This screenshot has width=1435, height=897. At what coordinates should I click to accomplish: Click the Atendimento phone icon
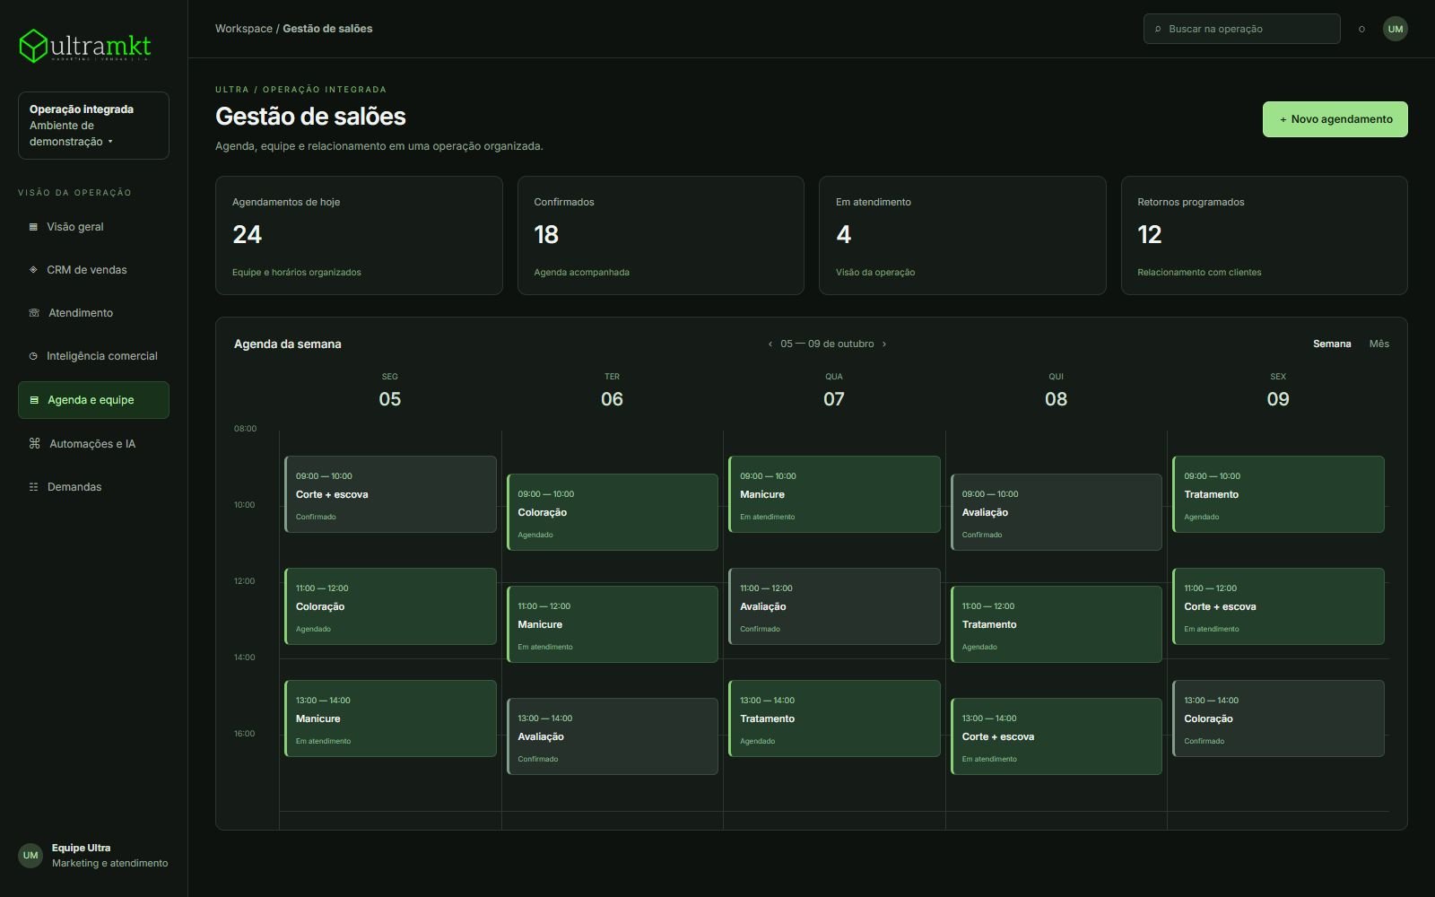pyautogui.click(x=34, y=313)
